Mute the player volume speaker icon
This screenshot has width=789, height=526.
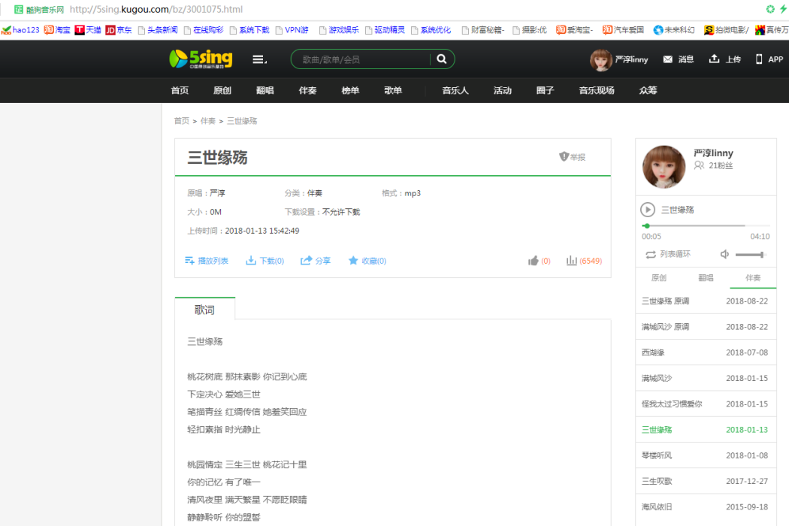point(724,254)
